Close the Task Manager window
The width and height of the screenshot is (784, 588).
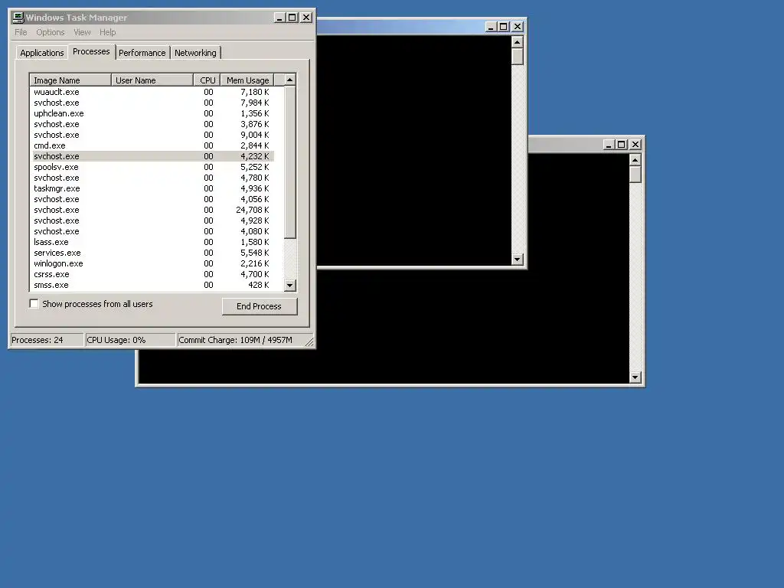pos(306,18)
